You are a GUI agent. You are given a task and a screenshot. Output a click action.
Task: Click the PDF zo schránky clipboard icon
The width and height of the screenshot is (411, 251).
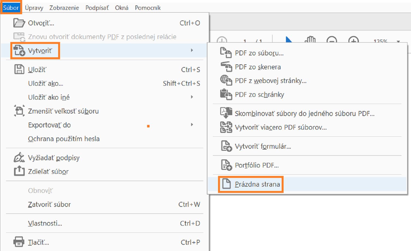click(226, 94)
